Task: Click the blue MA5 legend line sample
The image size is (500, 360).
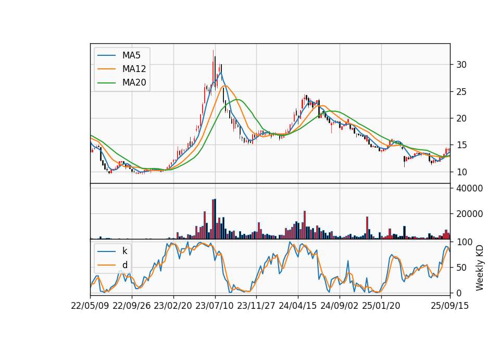Action: [x=106, y=56]
